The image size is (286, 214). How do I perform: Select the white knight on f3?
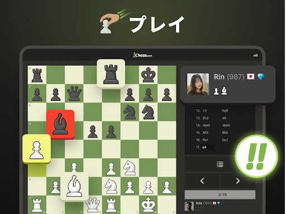(x=130, y=168)
